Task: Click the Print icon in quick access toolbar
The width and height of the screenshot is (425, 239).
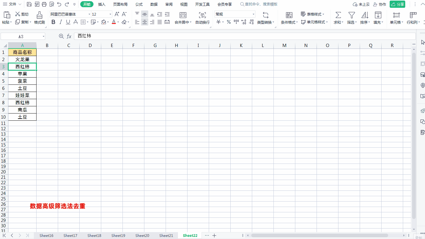Action: click(44, 4)
